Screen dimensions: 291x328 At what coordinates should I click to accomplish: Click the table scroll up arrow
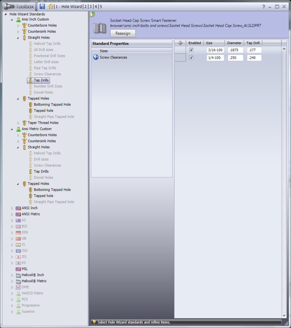(284, 49)
